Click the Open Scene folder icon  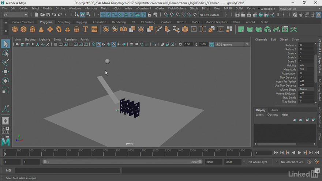(42, 15)
